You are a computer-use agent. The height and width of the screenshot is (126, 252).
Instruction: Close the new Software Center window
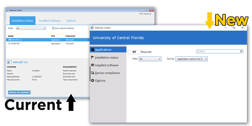tap(243, 28)
